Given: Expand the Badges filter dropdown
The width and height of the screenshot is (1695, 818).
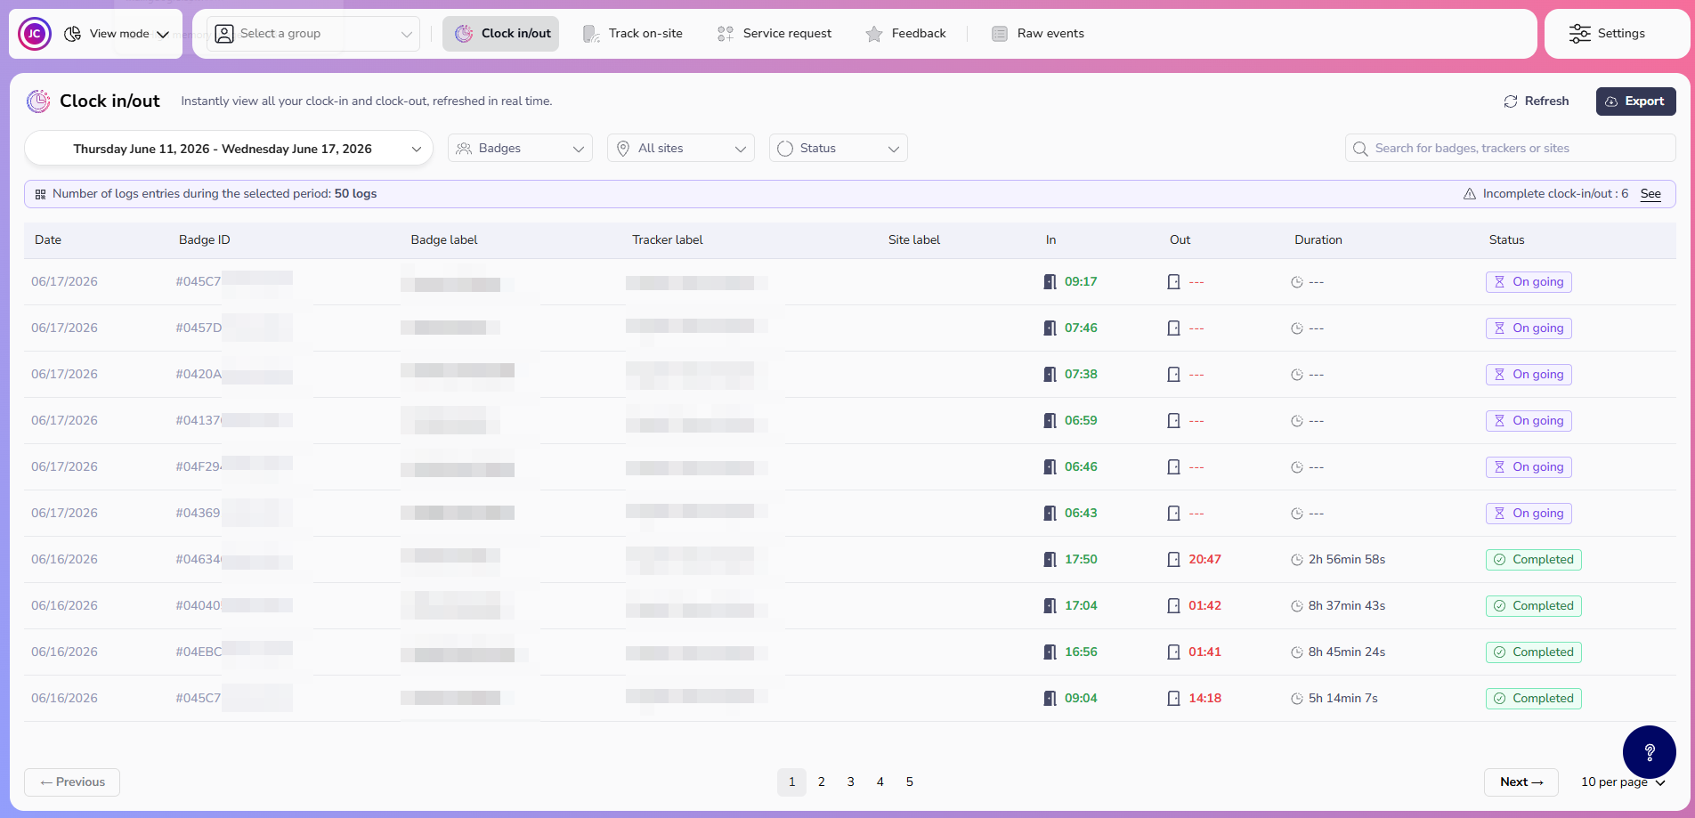Looking at the screenshot, I should tap(520, 149).
